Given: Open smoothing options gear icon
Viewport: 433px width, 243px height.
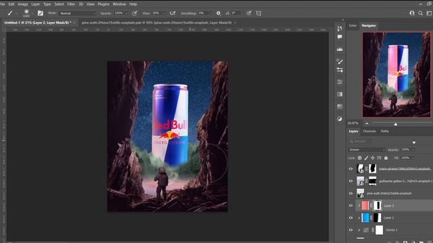Looking at the screenshot, I should [x=219, y=13].
